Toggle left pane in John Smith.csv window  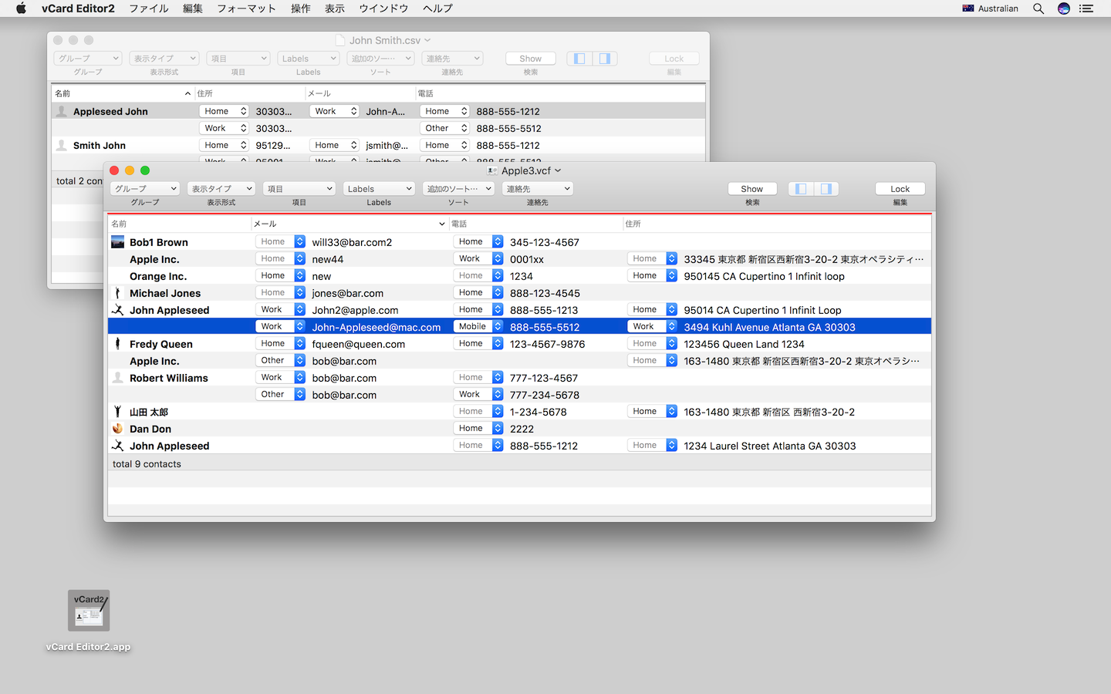click(x=579, y=59)
